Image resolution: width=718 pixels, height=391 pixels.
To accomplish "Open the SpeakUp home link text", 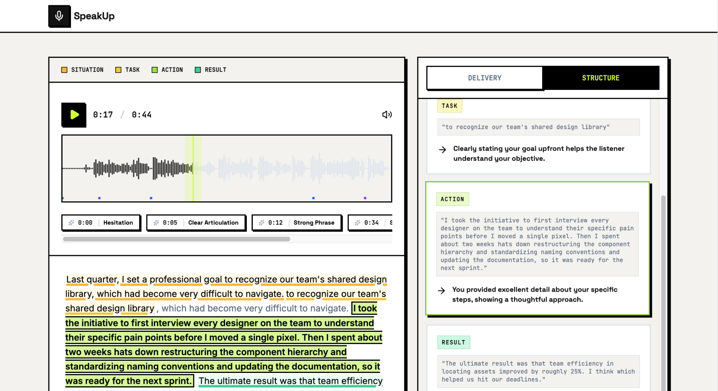I will coord(94,16).
